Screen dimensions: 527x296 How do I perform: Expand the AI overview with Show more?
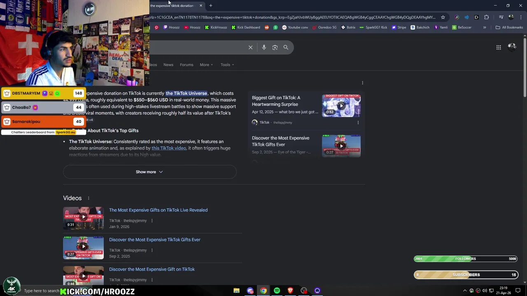point(149,172)
